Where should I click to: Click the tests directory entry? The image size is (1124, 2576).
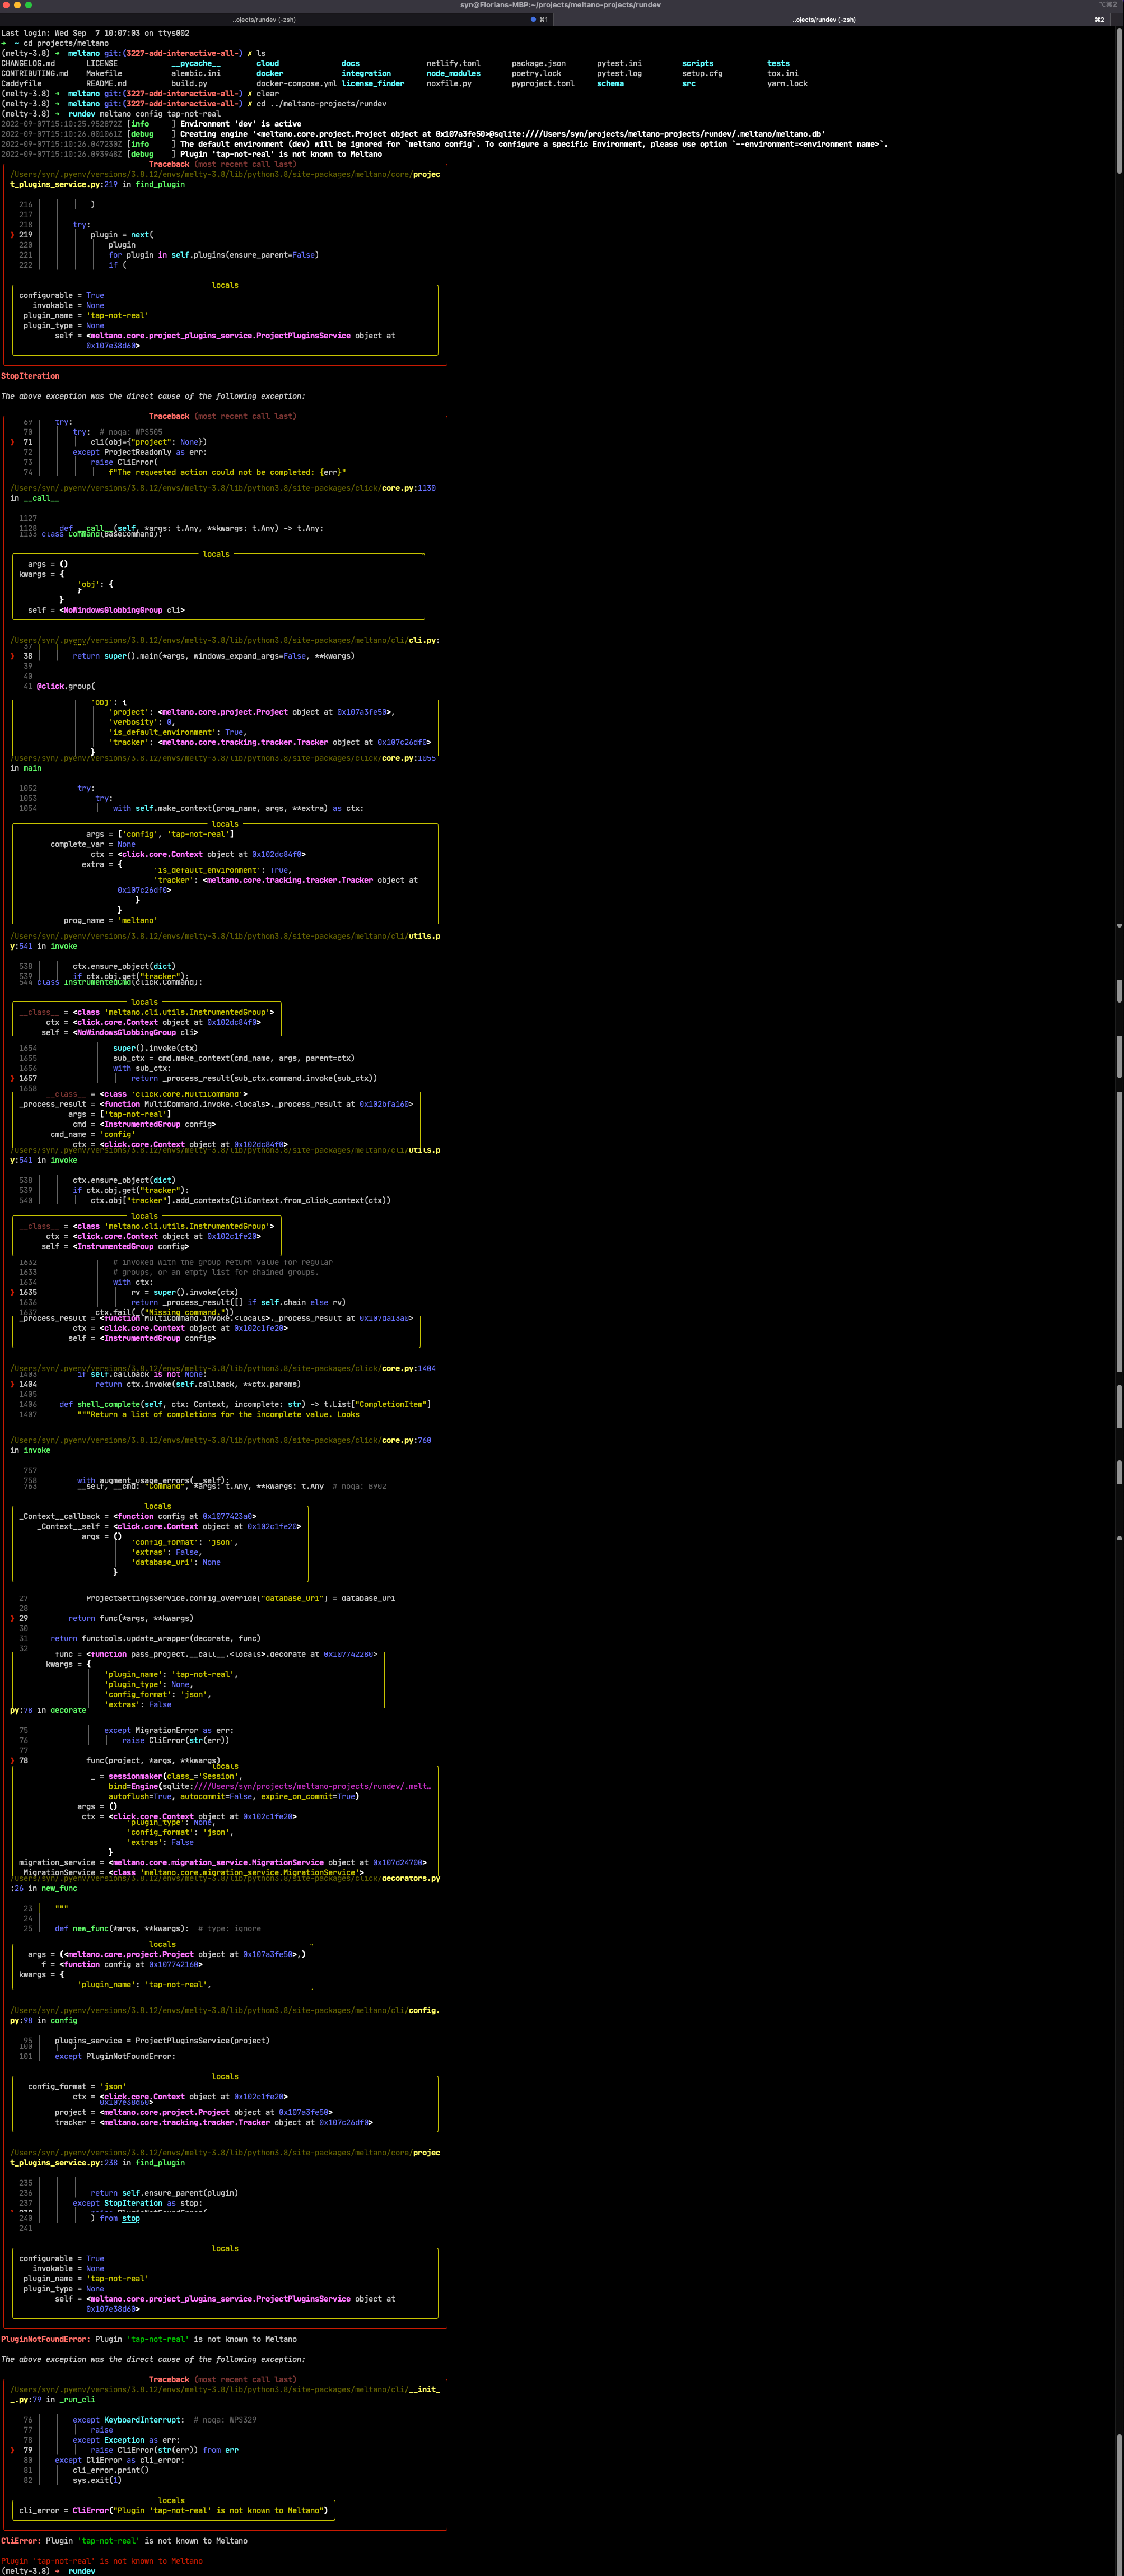[x=779, y=63]
